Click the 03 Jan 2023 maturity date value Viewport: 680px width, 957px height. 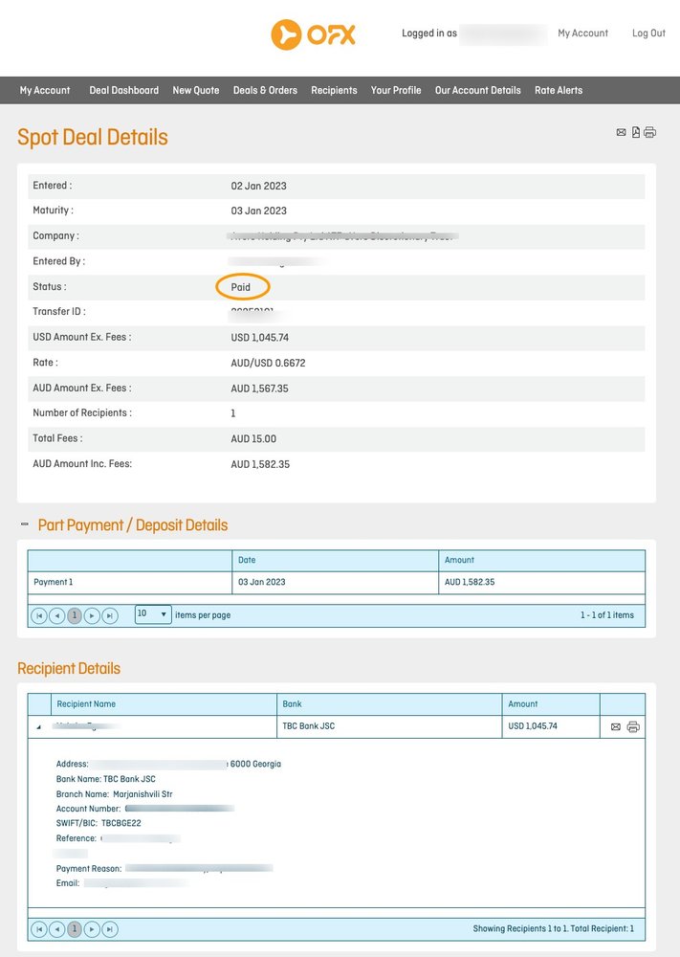[258, 211]
